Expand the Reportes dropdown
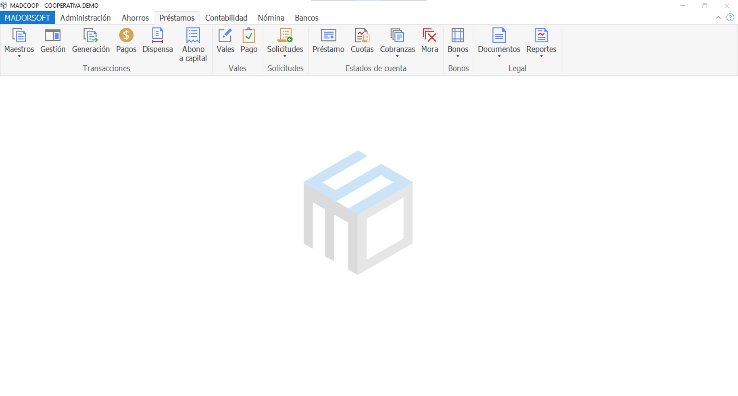The image size is (738, 396). click(x=541, y=42)
